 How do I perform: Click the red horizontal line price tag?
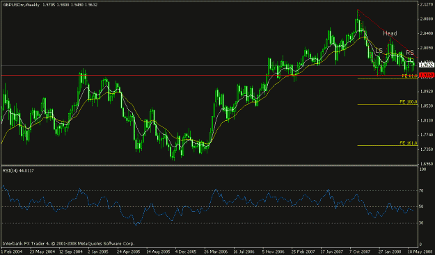[427, 75]
